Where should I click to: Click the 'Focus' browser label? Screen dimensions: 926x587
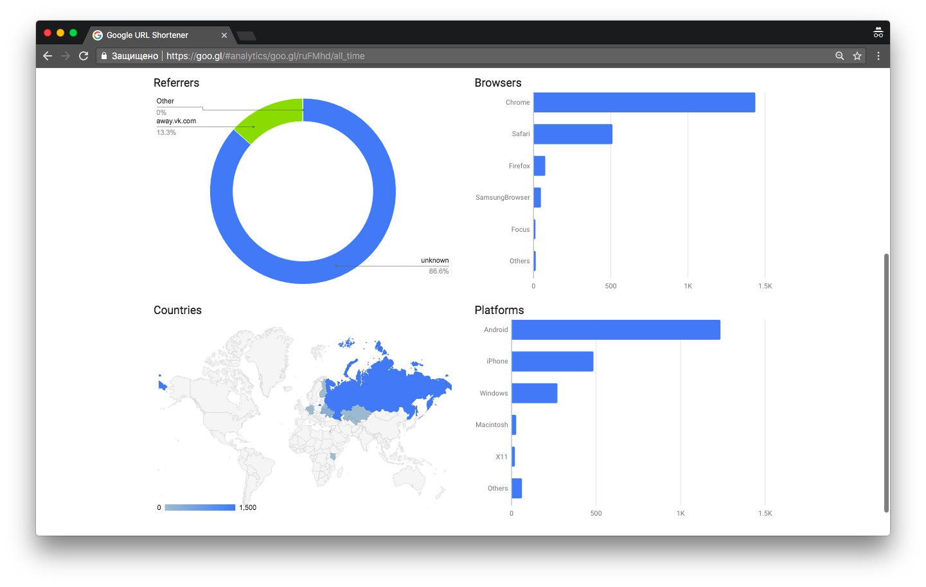pos(521,229)
